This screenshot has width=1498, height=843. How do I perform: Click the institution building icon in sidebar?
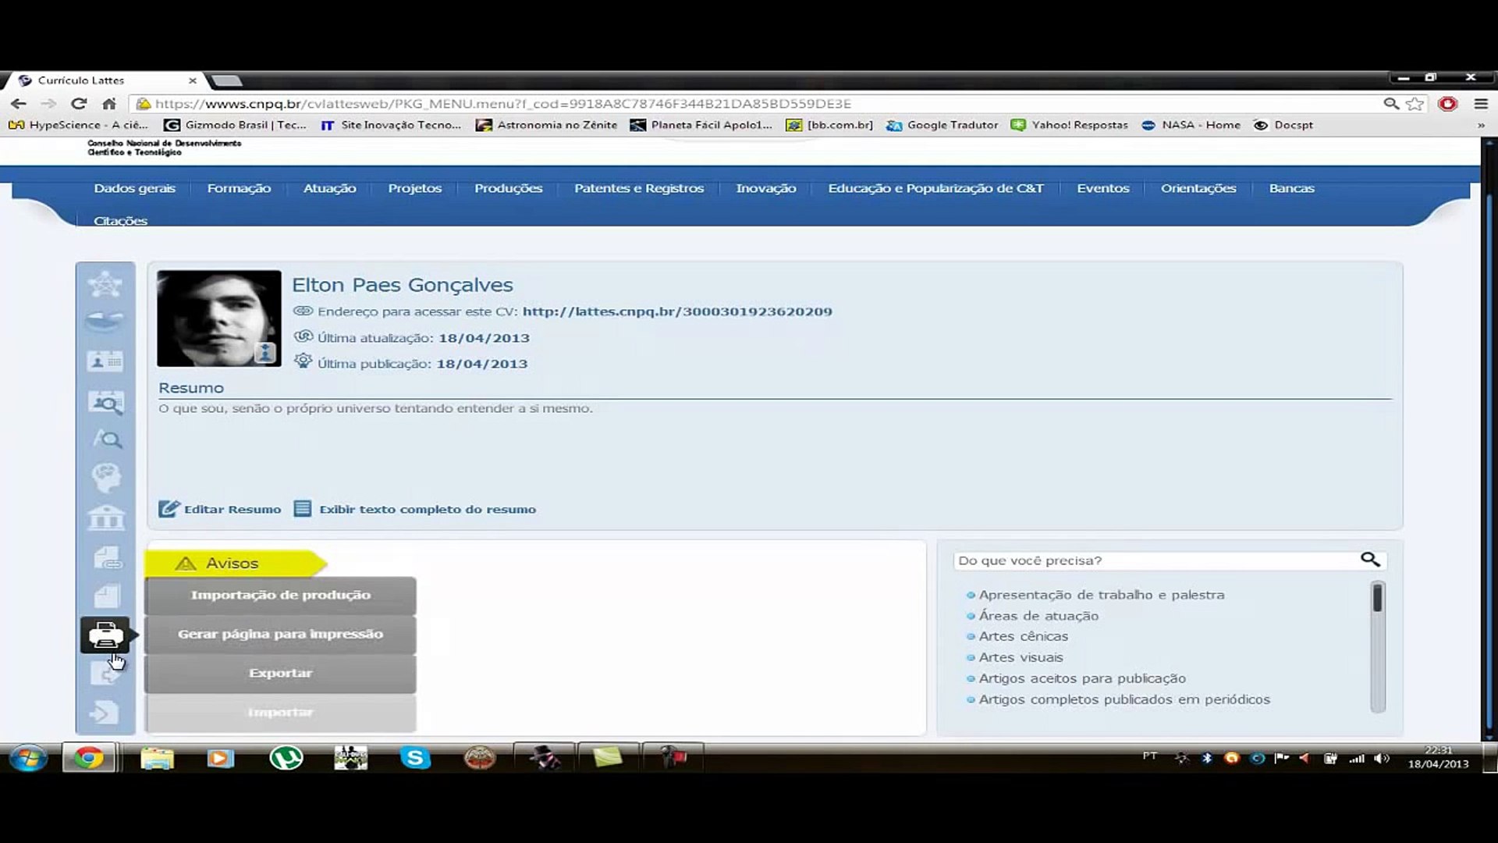pyautogui.click(x=105, y=518)
